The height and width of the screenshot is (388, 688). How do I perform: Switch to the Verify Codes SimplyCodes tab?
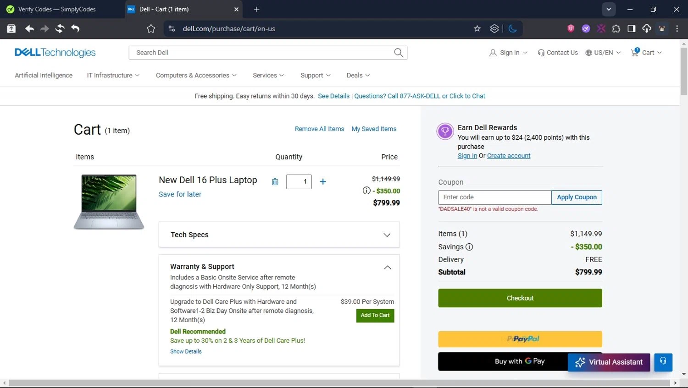point(62,9)
